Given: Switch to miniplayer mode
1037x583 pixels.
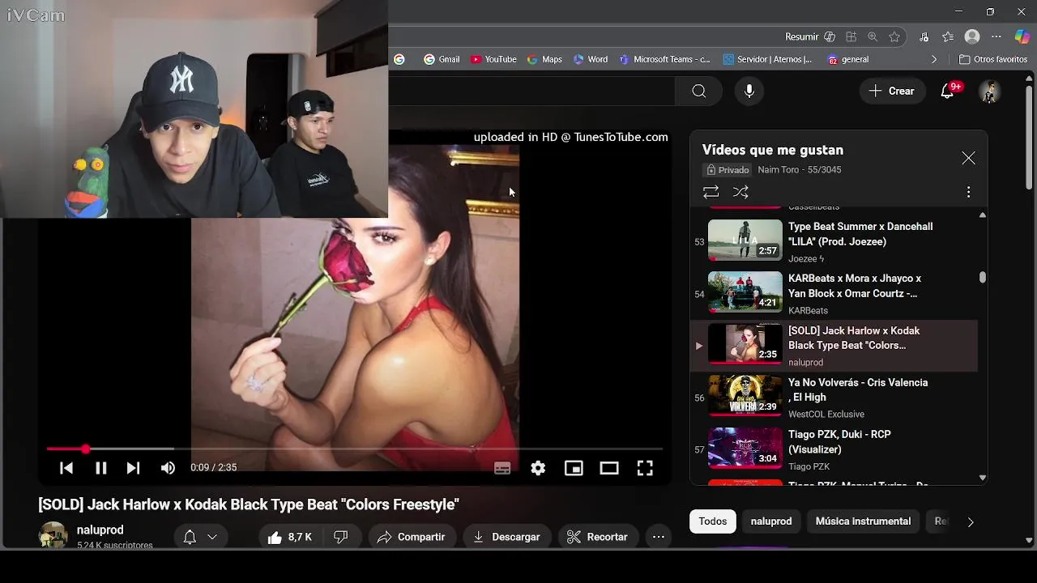Looking at the screenshot, I should [x=574, y=468].
